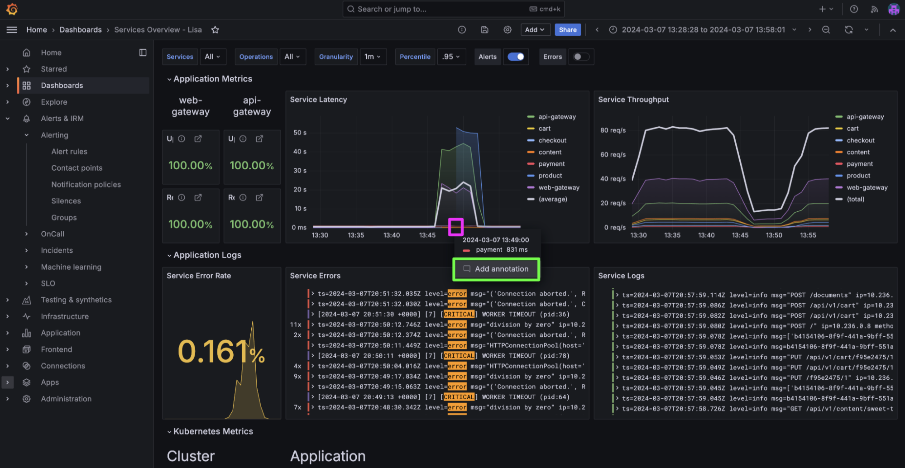The height and width of the screenshot is (468, 905).
Task: Collapse the Application Metrics row
Action: point(169,79)
